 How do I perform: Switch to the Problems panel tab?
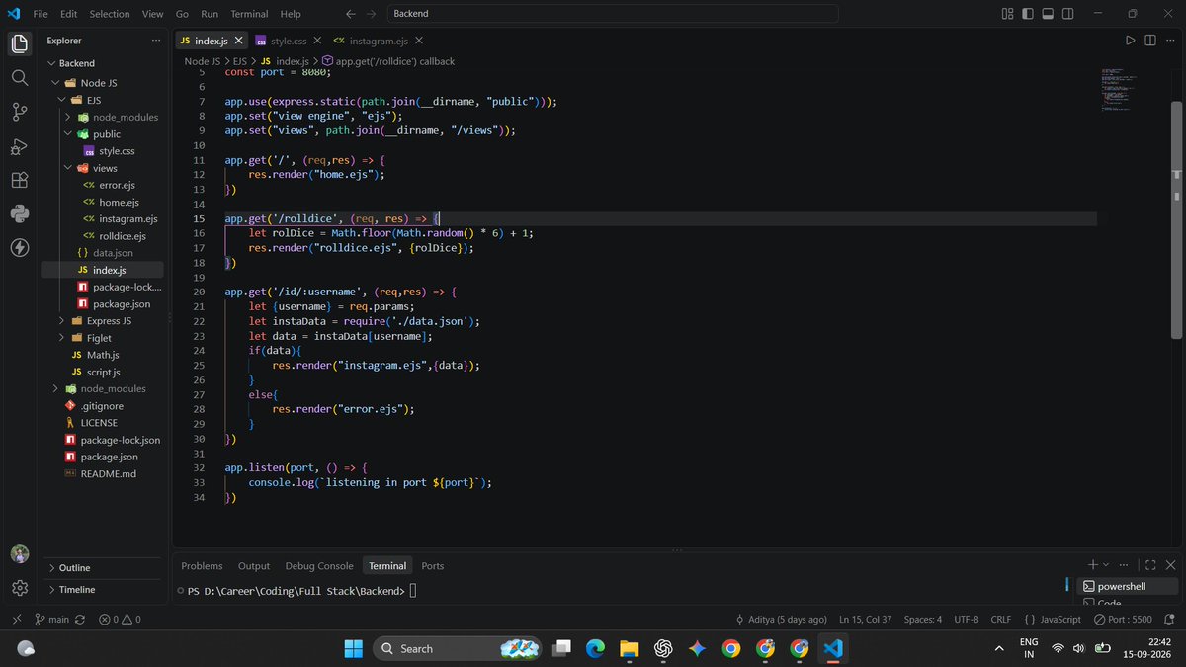(202, 566)
